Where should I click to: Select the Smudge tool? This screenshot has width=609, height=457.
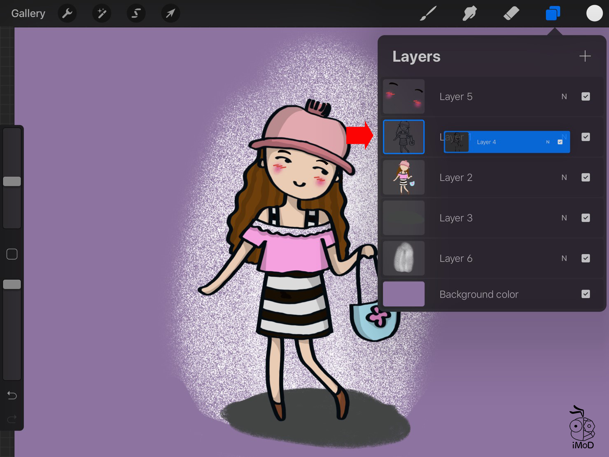coord(469,14)
